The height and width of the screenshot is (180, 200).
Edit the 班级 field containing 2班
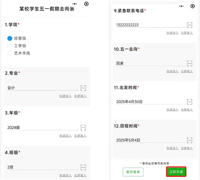point(43,167)
